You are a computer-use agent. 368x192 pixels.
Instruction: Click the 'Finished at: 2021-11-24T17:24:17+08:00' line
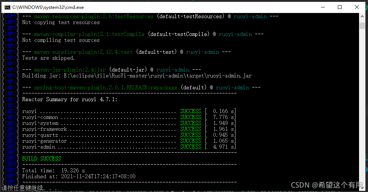[x=79, y=176]
